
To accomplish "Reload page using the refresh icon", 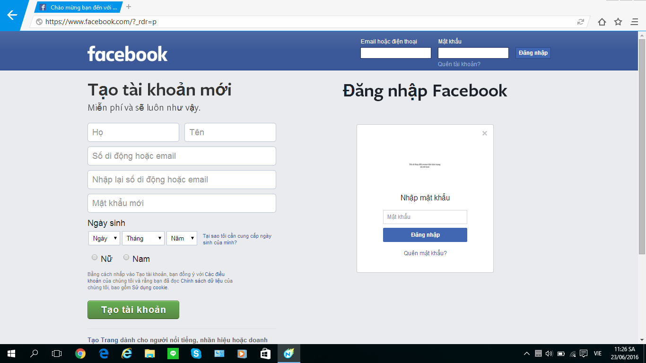I will coord(580,22).
